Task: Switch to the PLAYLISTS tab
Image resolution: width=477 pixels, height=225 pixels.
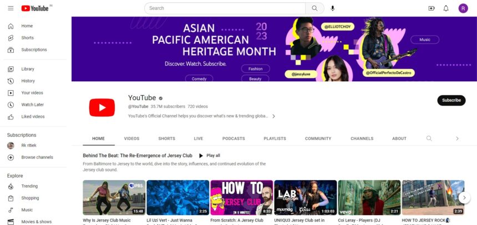Action: click(275, 139)
